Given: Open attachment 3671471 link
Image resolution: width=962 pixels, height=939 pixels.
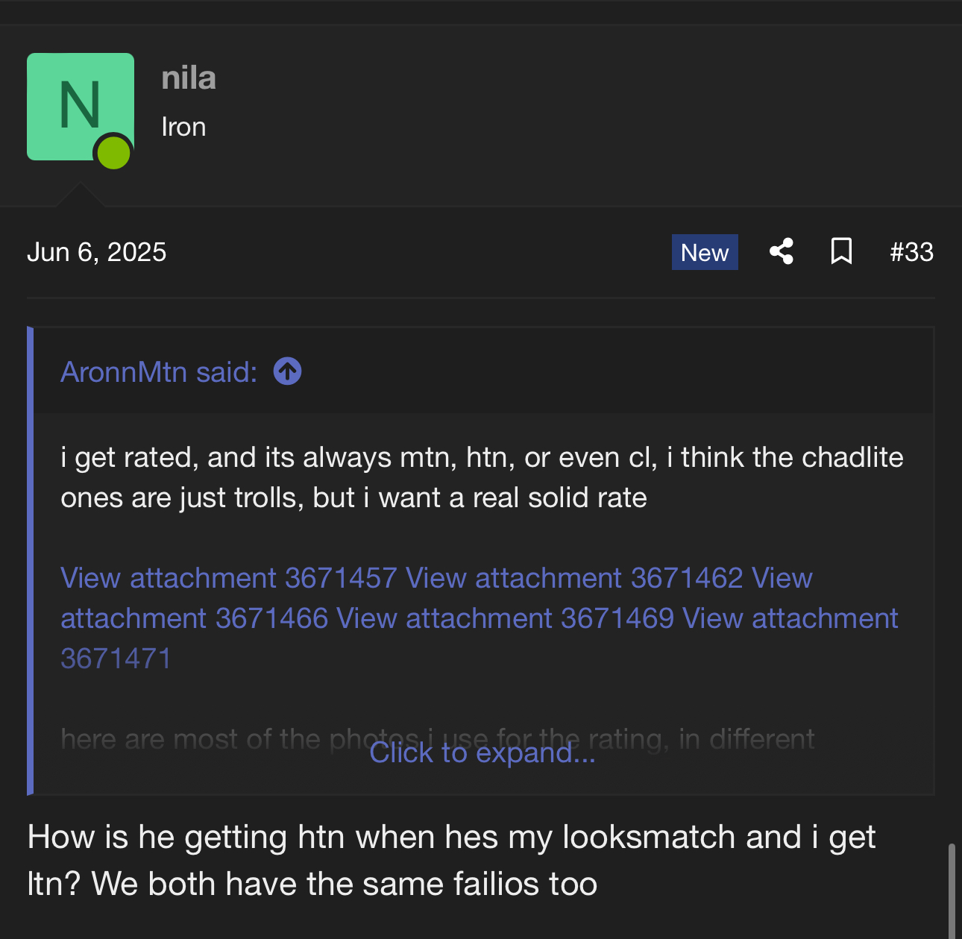Looking at the screenshot, I should tap(116, 659).
